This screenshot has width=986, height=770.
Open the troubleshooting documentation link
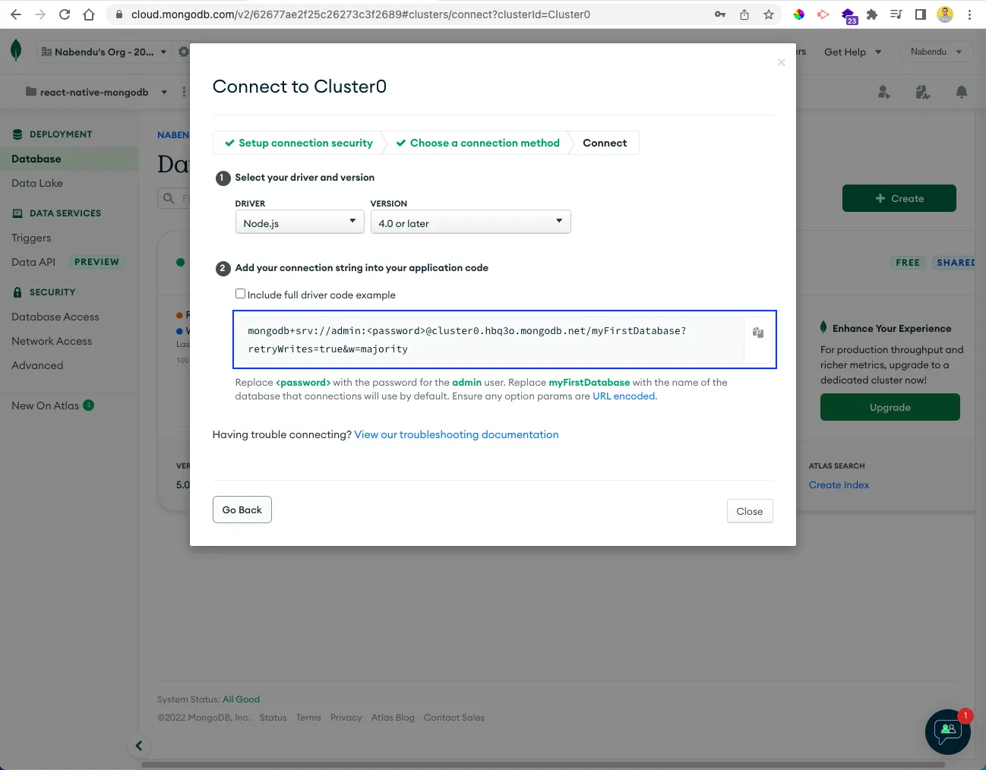click(x=457, y=434)
